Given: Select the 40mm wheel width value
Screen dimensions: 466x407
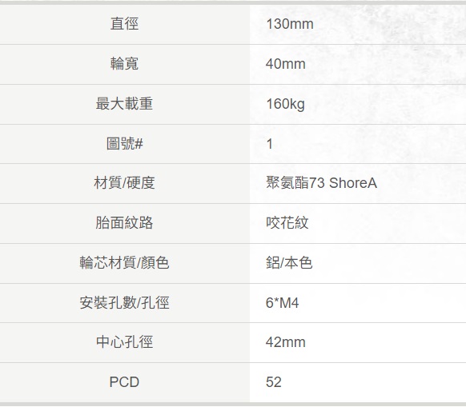Looking at the screenshot, I should (286, 64).
